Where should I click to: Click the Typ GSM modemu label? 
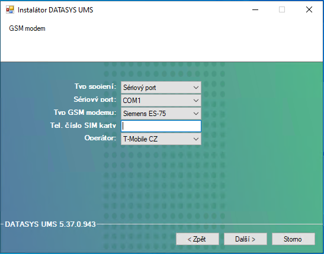pos(85,112)
